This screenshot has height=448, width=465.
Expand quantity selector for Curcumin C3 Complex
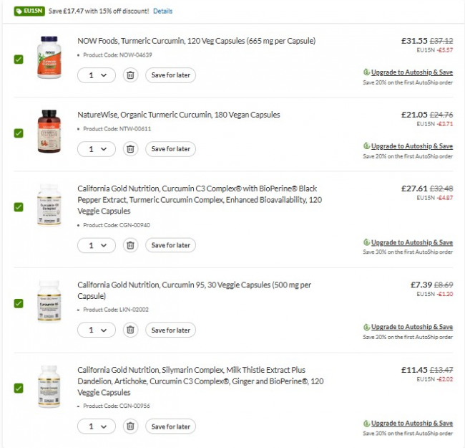click(97, 245)
